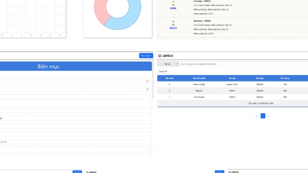Click quantity 300 in Maturity row
The height and width of the screenshot is (173, 308).
(285, 91)
